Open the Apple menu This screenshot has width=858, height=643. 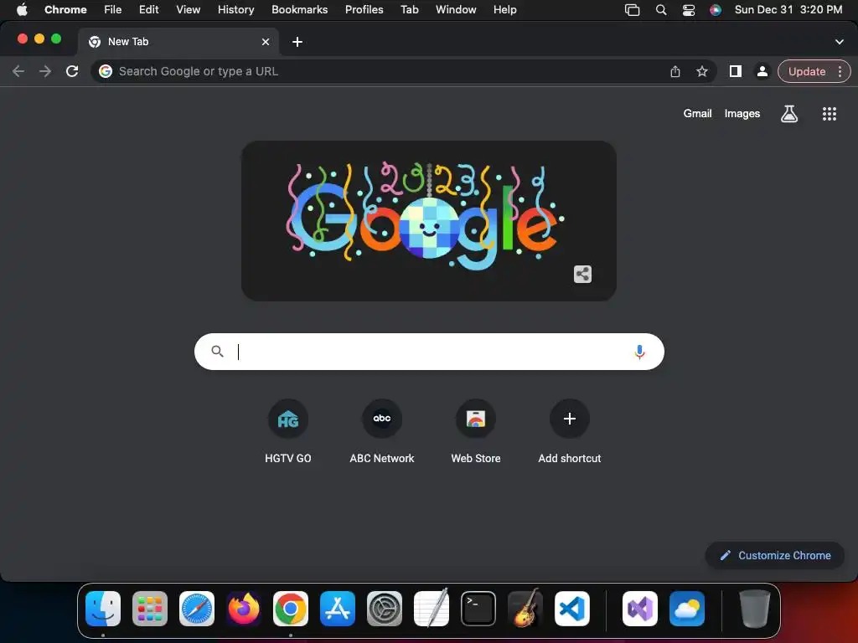[22, 10]
